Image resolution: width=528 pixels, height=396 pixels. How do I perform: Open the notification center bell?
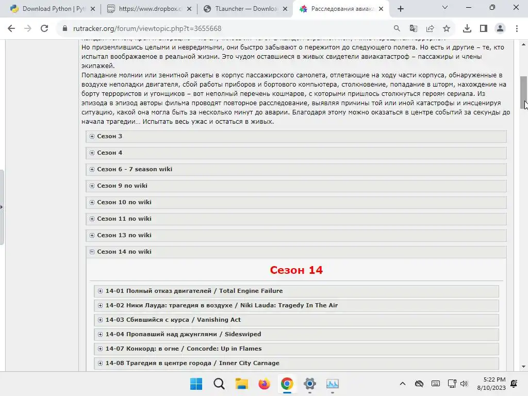pyautogui.click(x=514, y=384)
